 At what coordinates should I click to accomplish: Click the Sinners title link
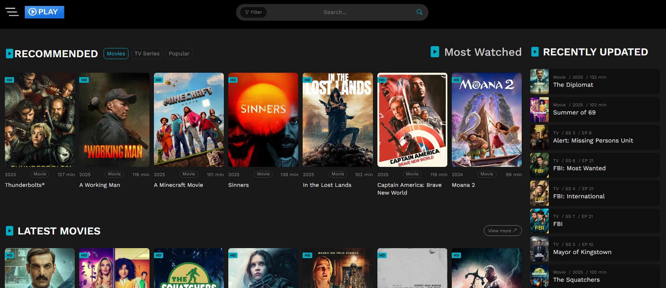238,185
